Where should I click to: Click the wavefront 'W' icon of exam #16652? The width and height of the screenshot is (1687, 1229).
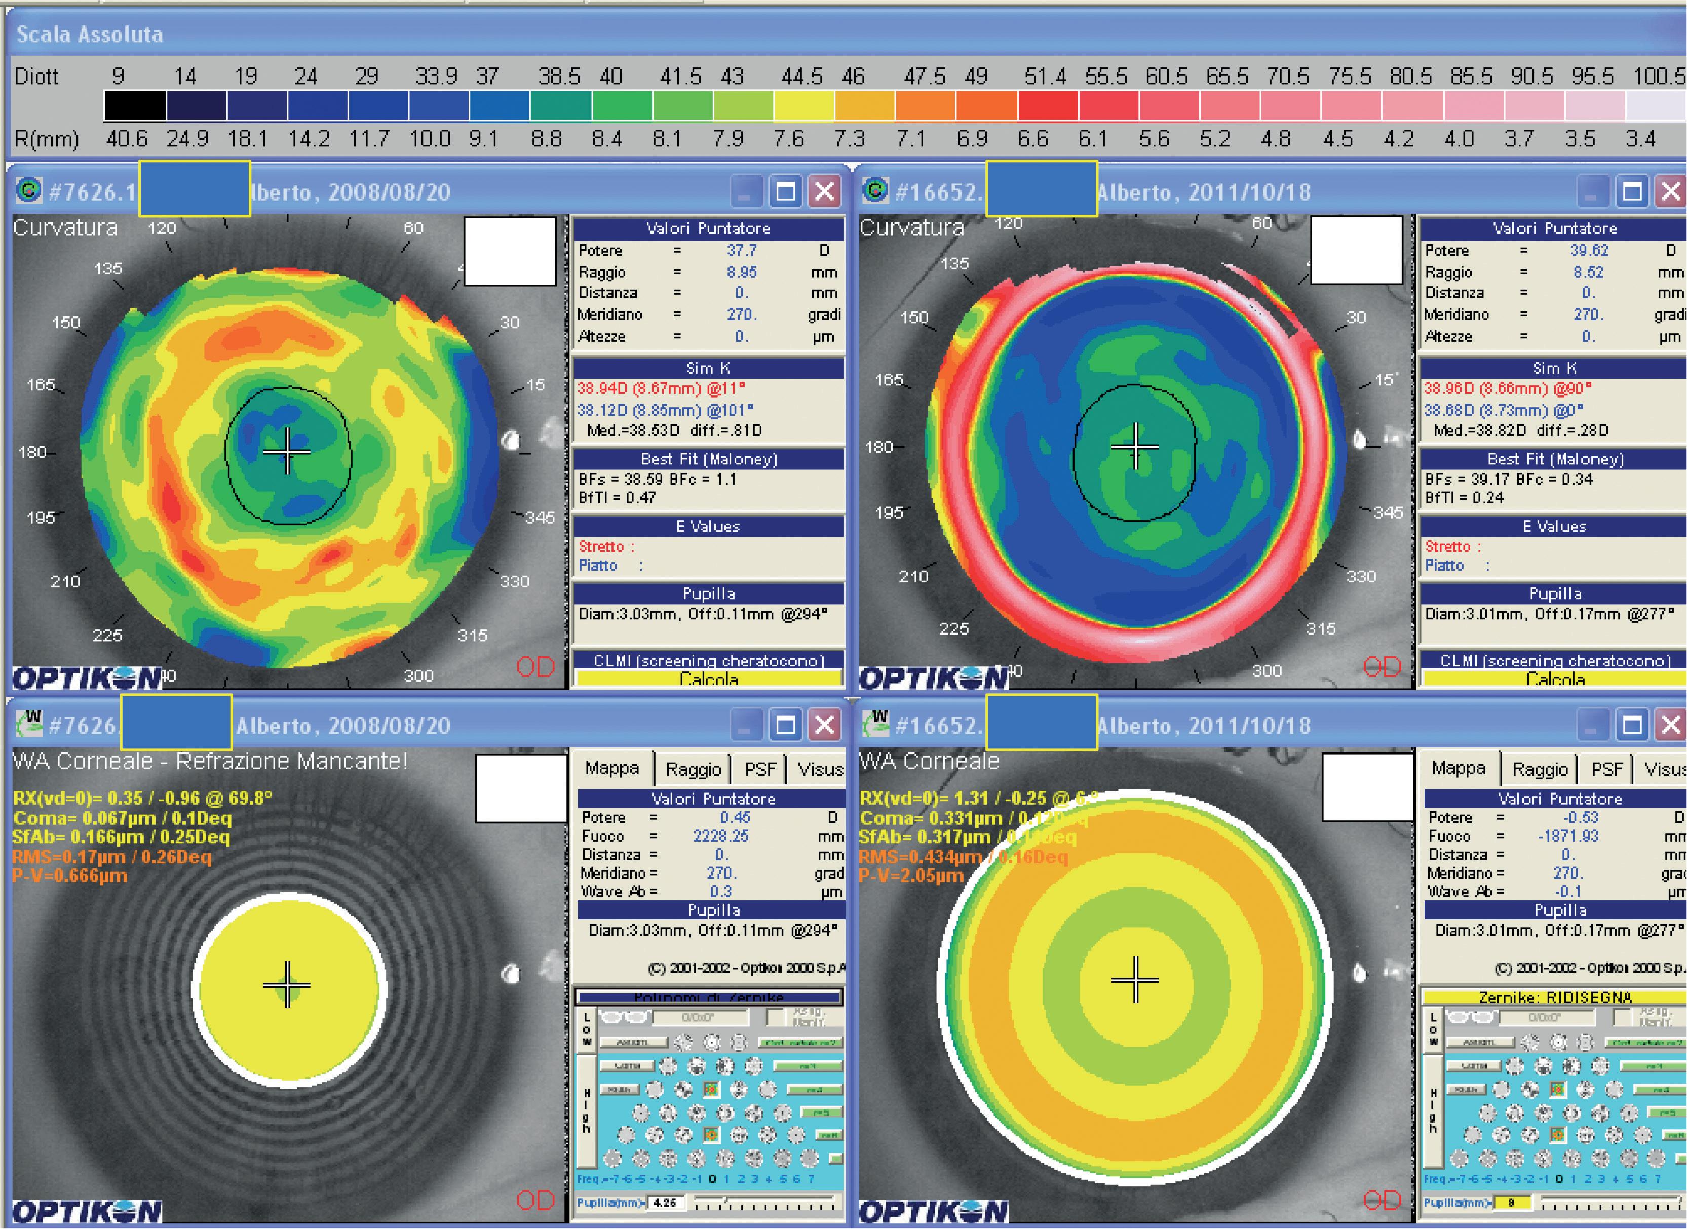point(876,723)
